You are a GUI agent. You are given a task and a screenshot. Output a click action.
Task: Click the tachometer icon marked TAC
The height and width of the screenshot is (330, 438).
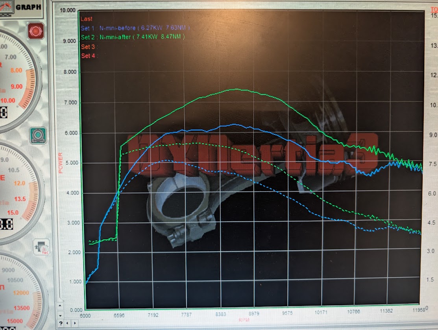[42, 247]
